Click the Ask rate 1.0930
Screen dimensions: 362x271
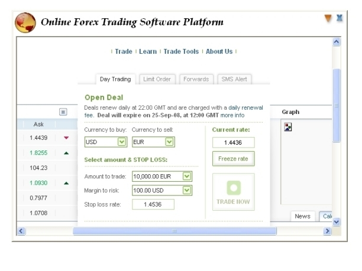click(x=38, y=183)
